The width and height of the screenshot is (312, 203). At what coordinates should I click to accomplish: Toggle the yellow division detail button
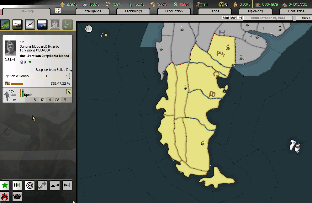69,92
